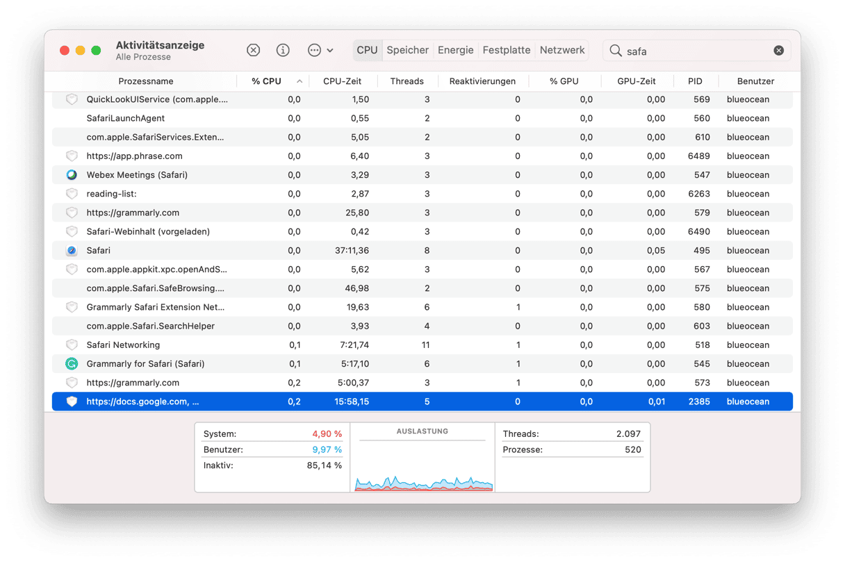
Task: Click the Aktivitätsanzeige window title
Action: tap(160, 45)
